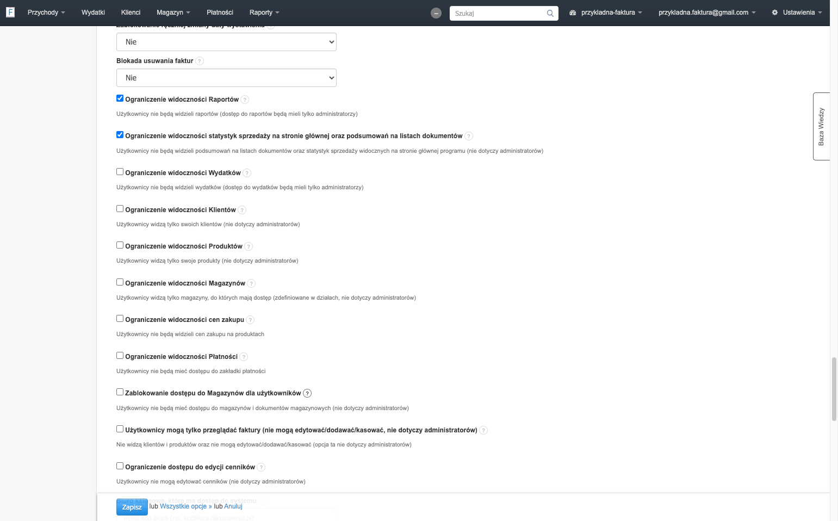Open Blokada usuwania faktur dropdown

tap(226, 78)
